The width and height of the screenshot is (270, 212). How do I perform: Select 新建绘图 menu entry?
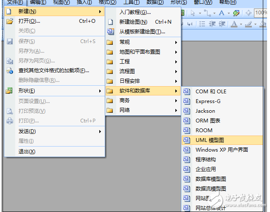[x=134, y=22]
